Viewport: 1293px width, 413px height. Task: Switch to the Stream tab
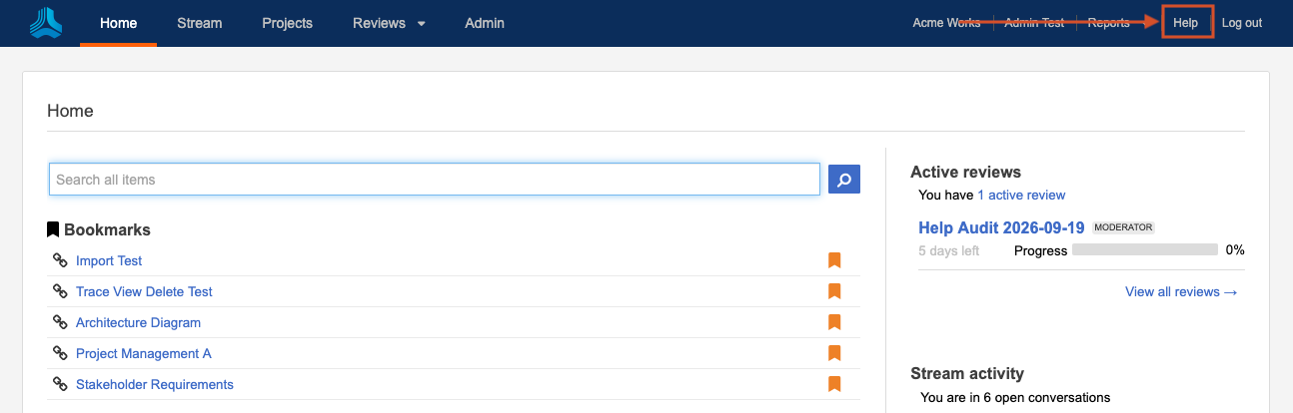click(199, 23)
